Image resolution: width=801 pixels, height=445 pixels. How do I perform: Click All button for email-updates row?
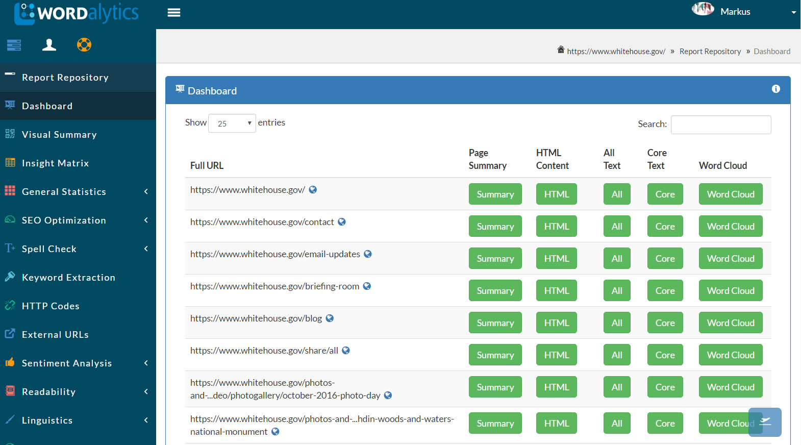coord(617,258)
